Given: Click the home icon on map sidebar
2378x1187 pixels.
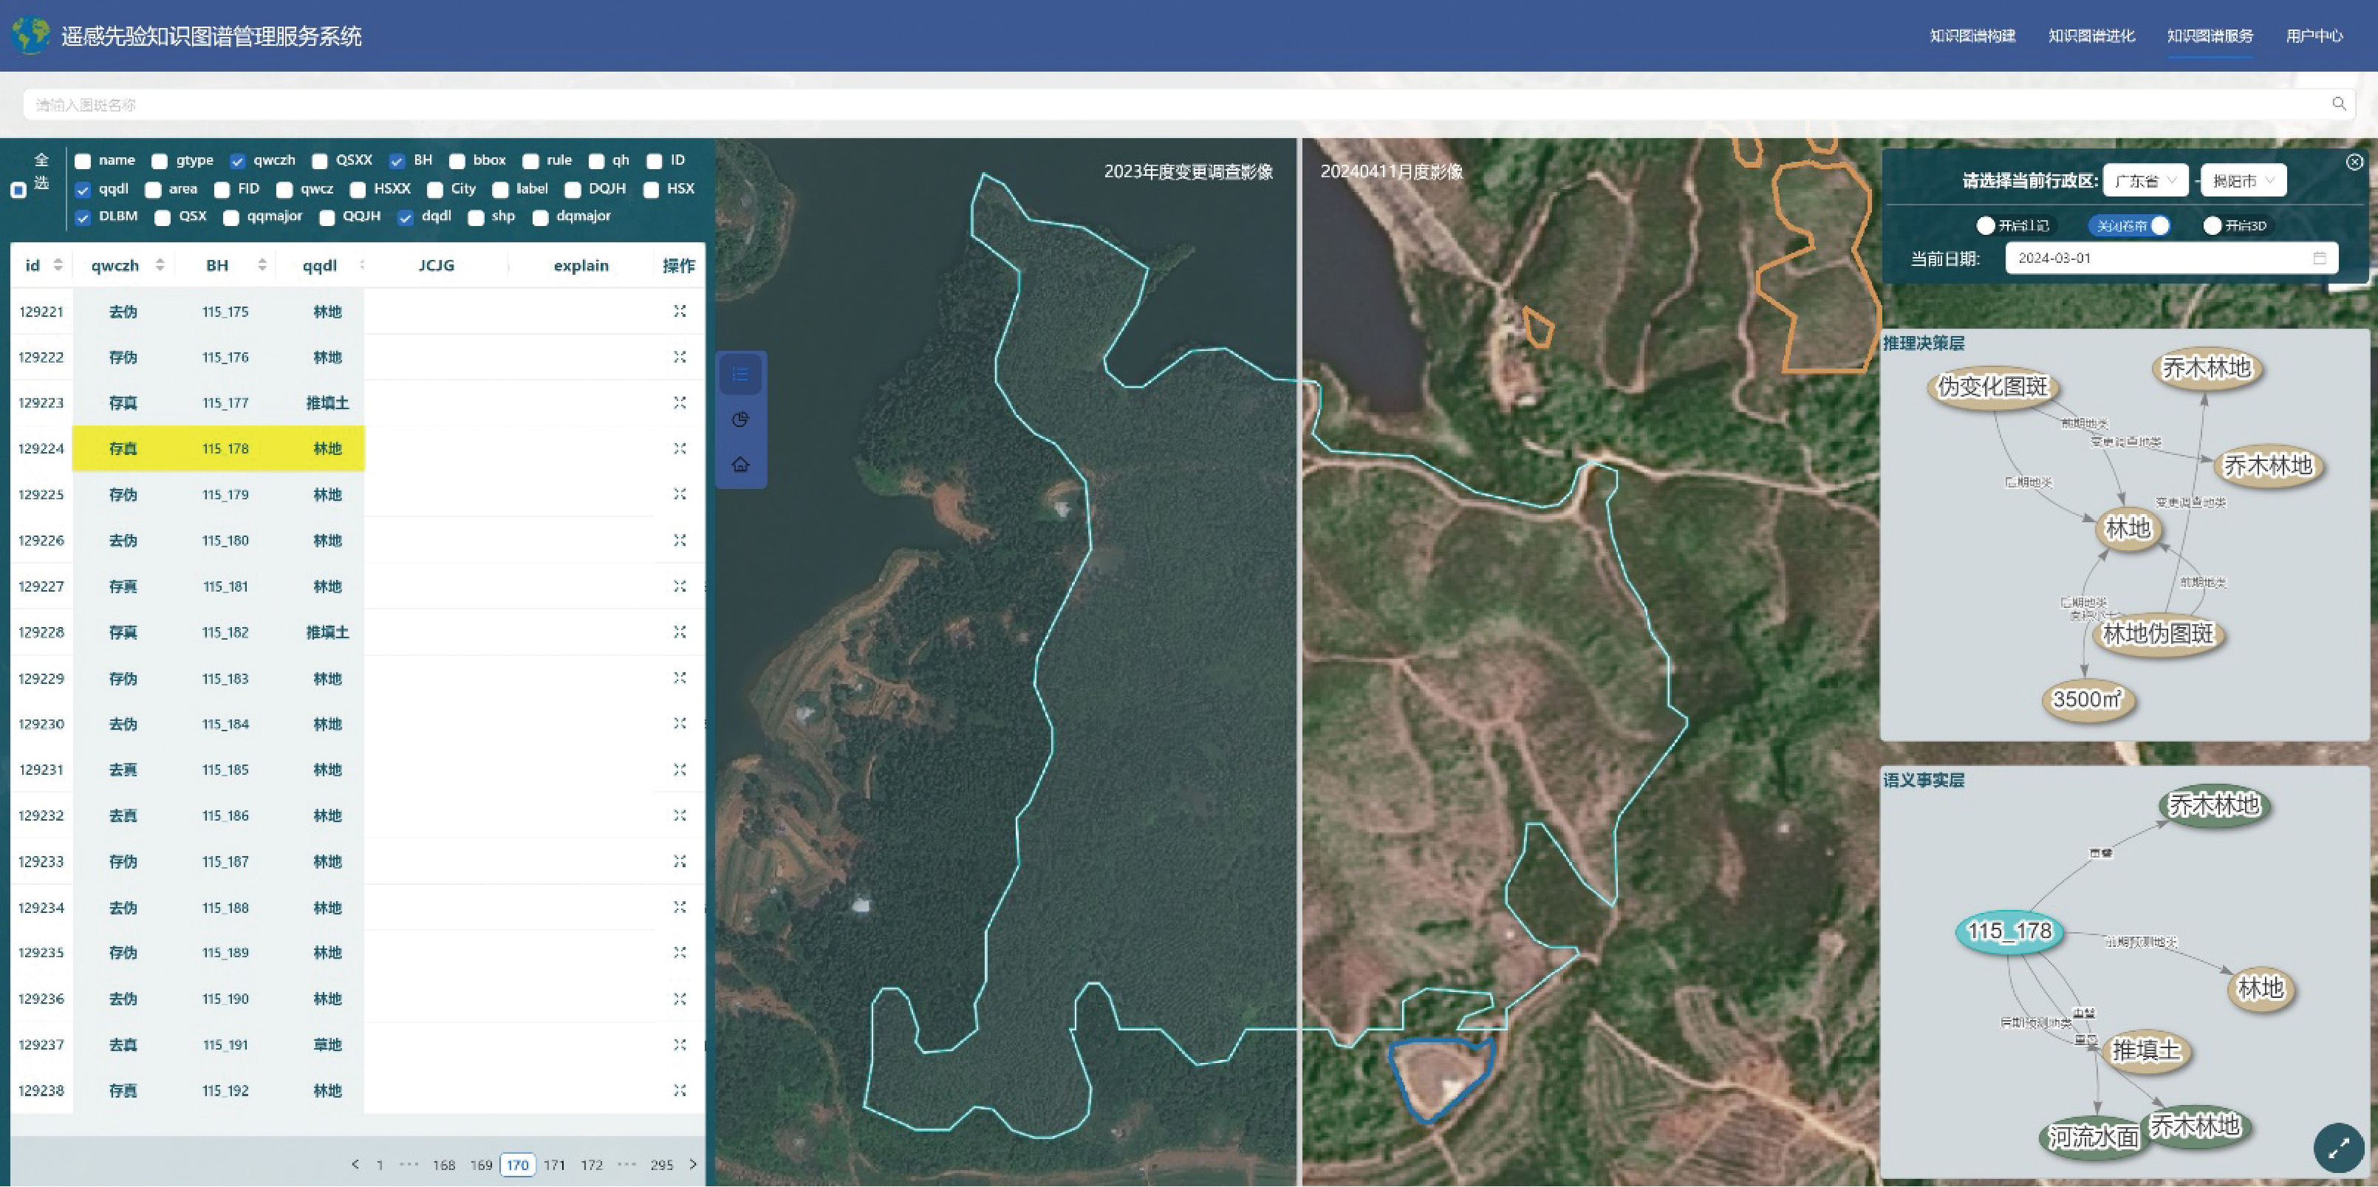Looking at the screenshot, I should click(740, 465).
